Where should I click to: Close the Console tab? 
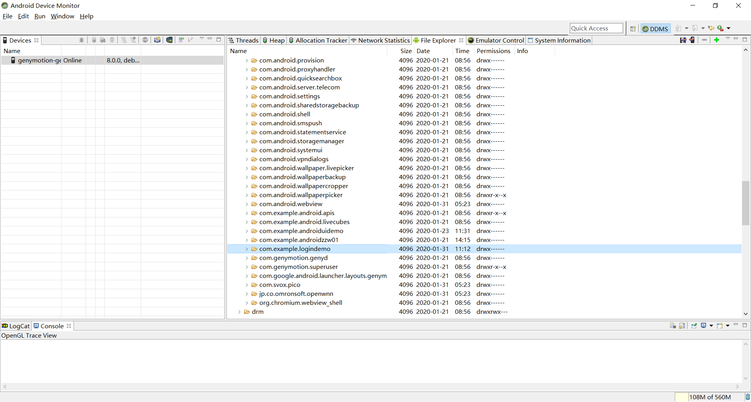click(x=69, y=326)
